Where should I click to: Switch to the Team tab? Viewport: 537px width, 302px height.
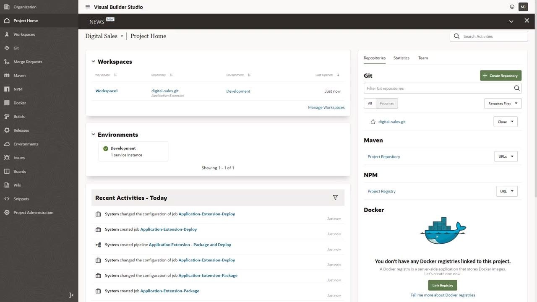point(423,58)
